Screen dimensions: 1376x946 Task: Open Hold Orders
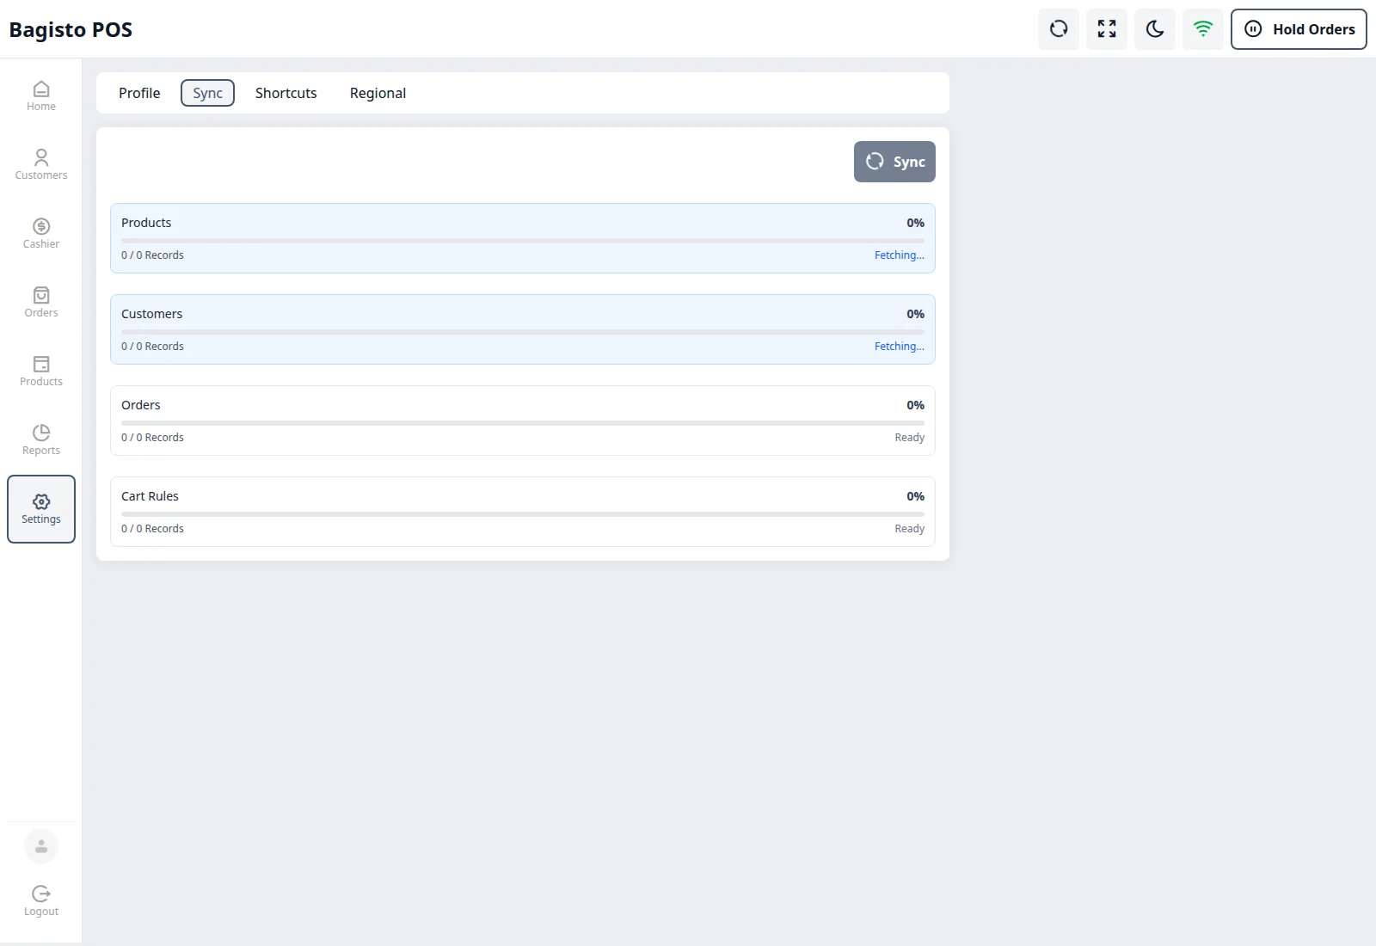click(x=1299, y=29)
